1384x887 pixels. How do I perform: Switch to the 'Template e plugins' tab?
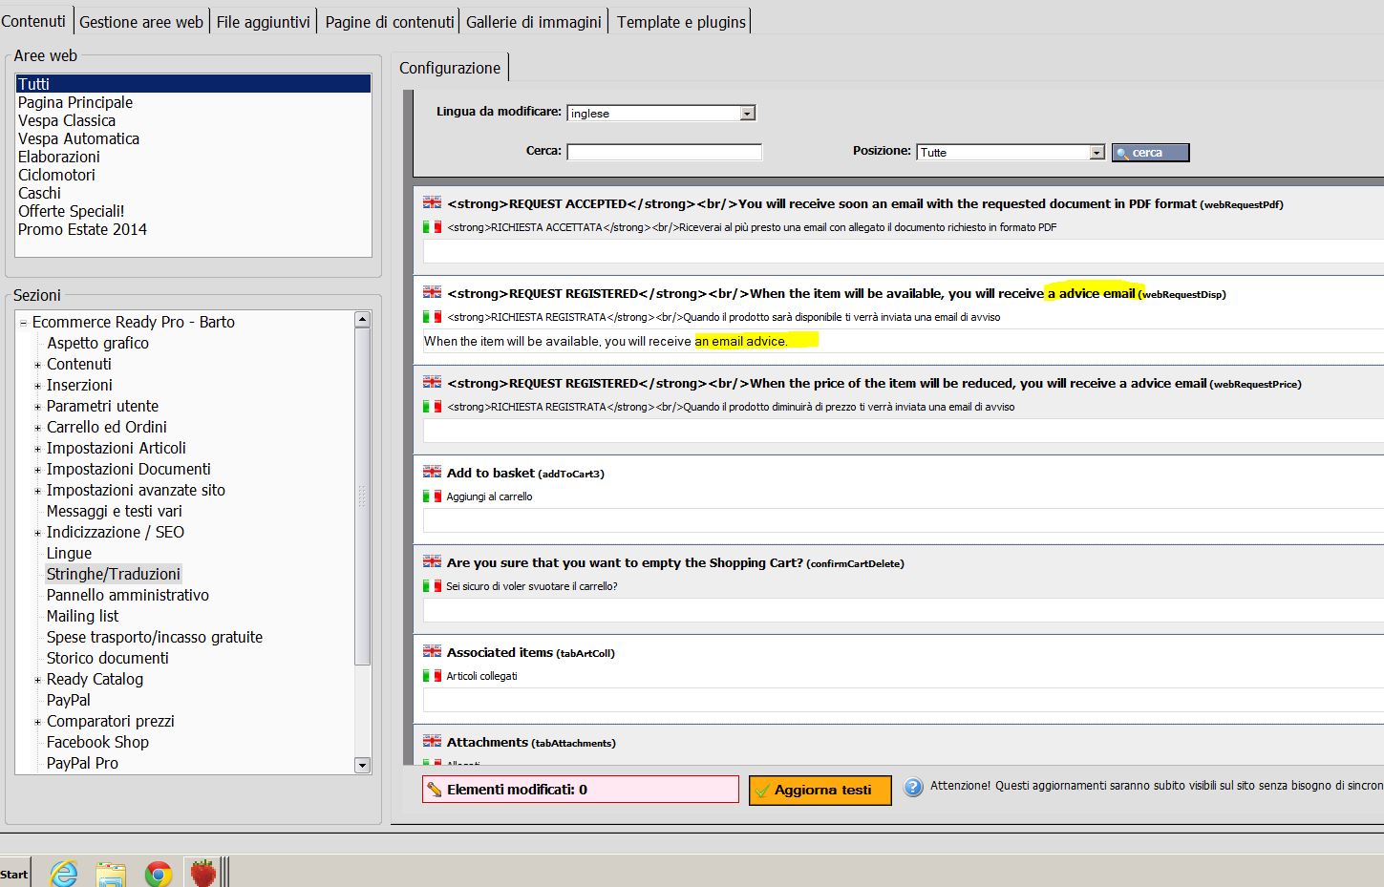[x=681, y=22]
